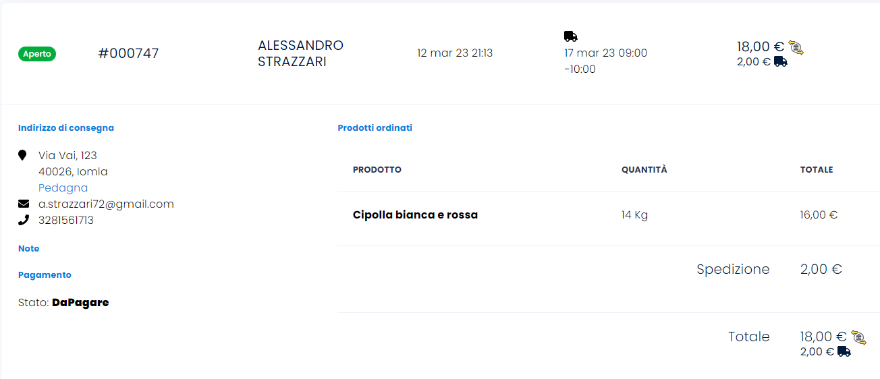Click the phone number 3281561713
The height and width of the screenshot is (379, 880).
(66, 220)
